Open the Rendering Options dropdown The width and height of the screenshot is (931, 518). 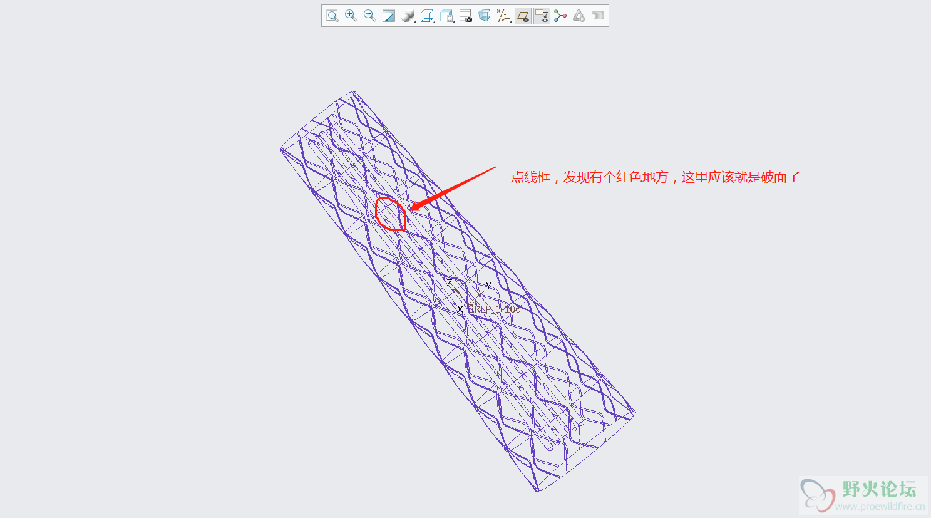pyautogui.click(x=408, y=16)
